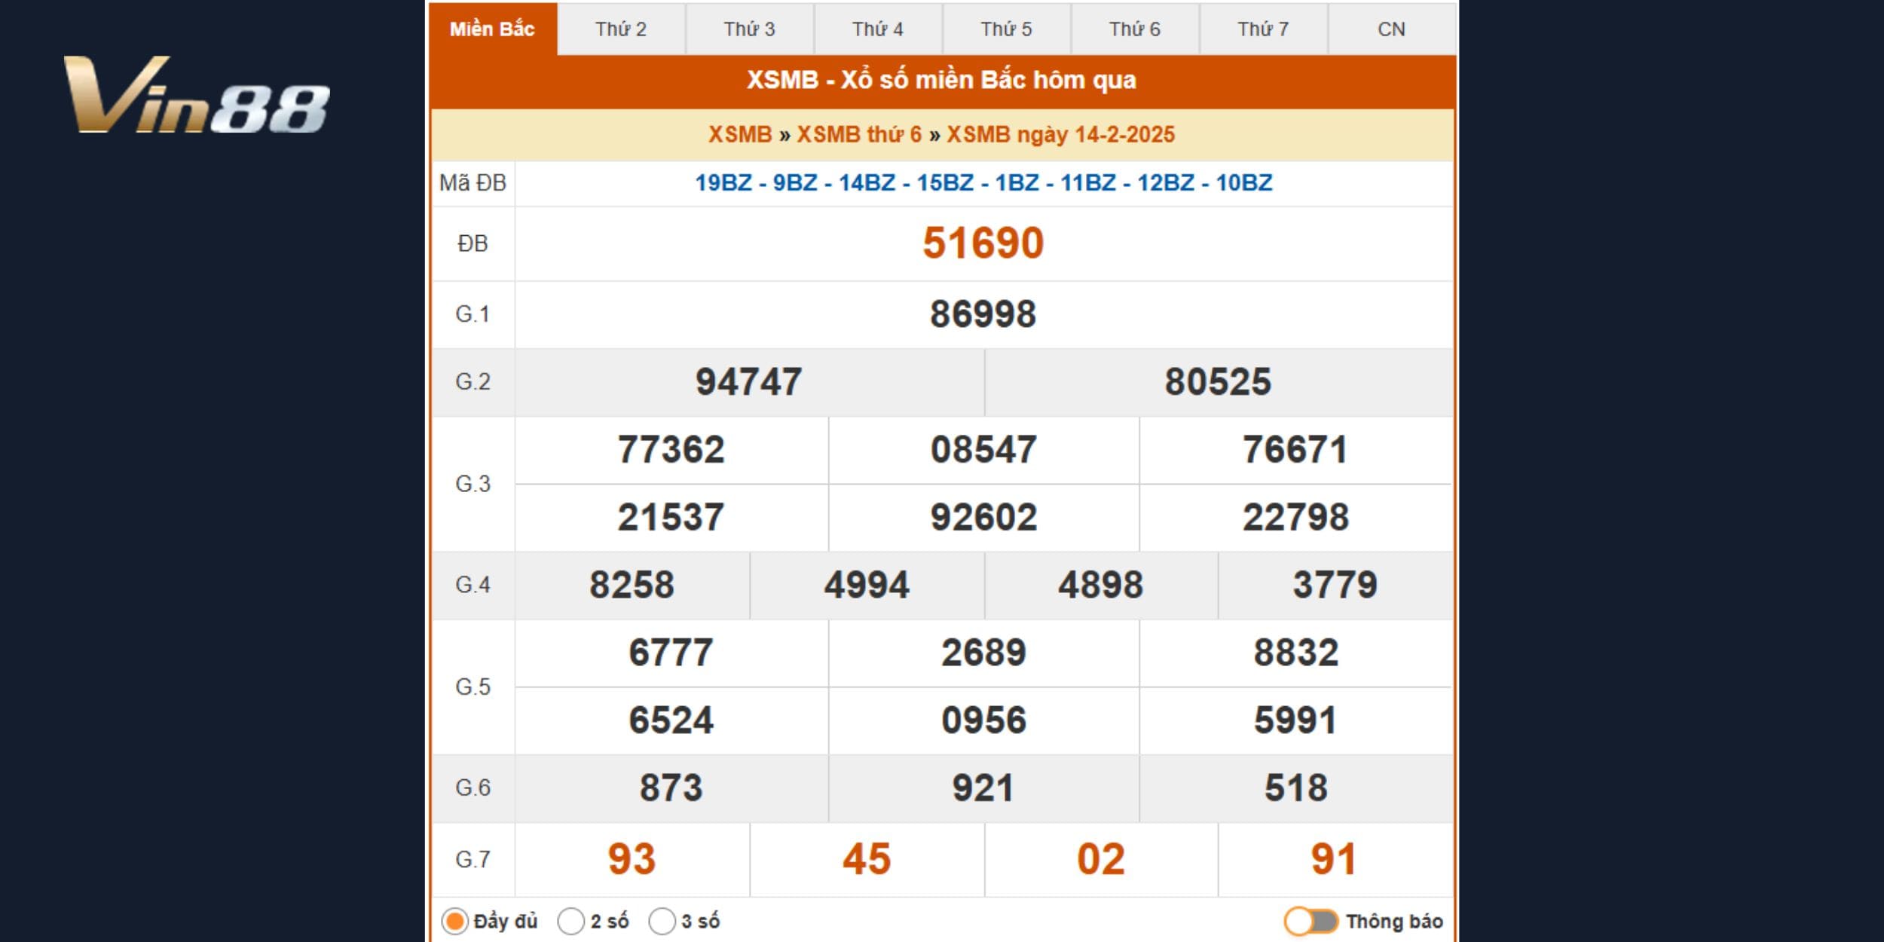Open the Thứ 7 tab
1884x942 pixels.
click(x=1263, y=29)
